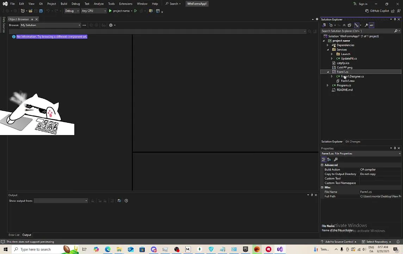The image size is (403, 254).
Task: Click Show All Files in Solution Explorer
Action: pyautogui.click(x=349, y=25)
